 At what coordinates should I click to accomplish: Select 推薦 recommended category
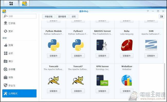coord(19,45)
